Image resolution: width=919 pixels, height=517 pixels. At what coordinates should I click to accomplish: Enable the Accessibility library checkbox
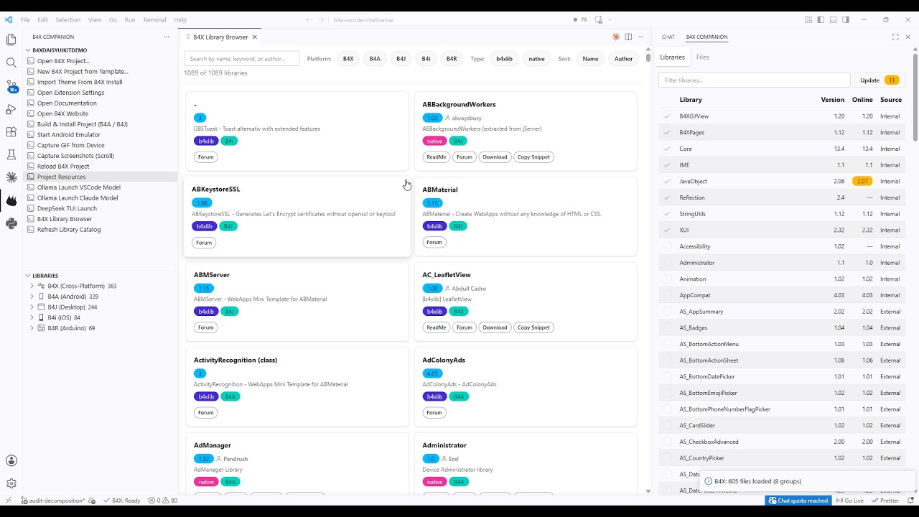[x=667, y=246]
